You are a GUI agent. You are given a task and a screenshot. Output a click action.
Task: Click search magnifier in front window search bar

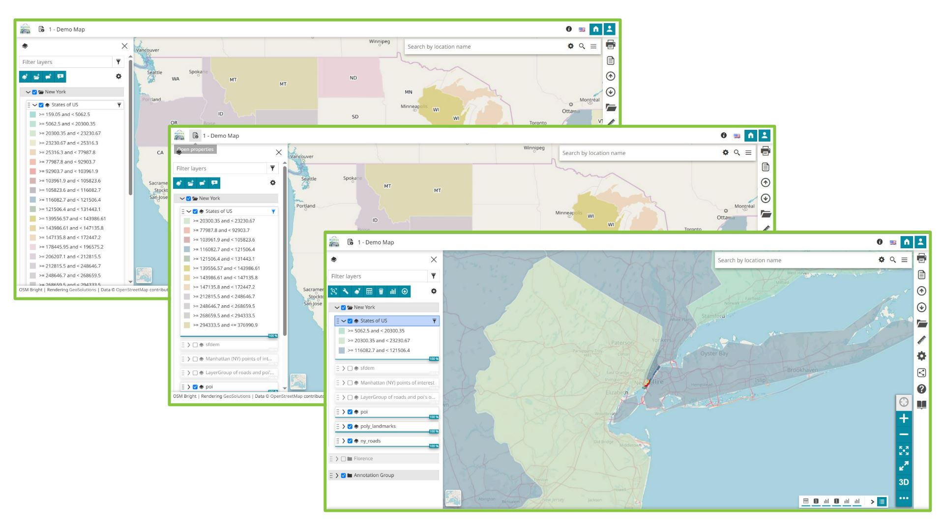coord(893,260)
